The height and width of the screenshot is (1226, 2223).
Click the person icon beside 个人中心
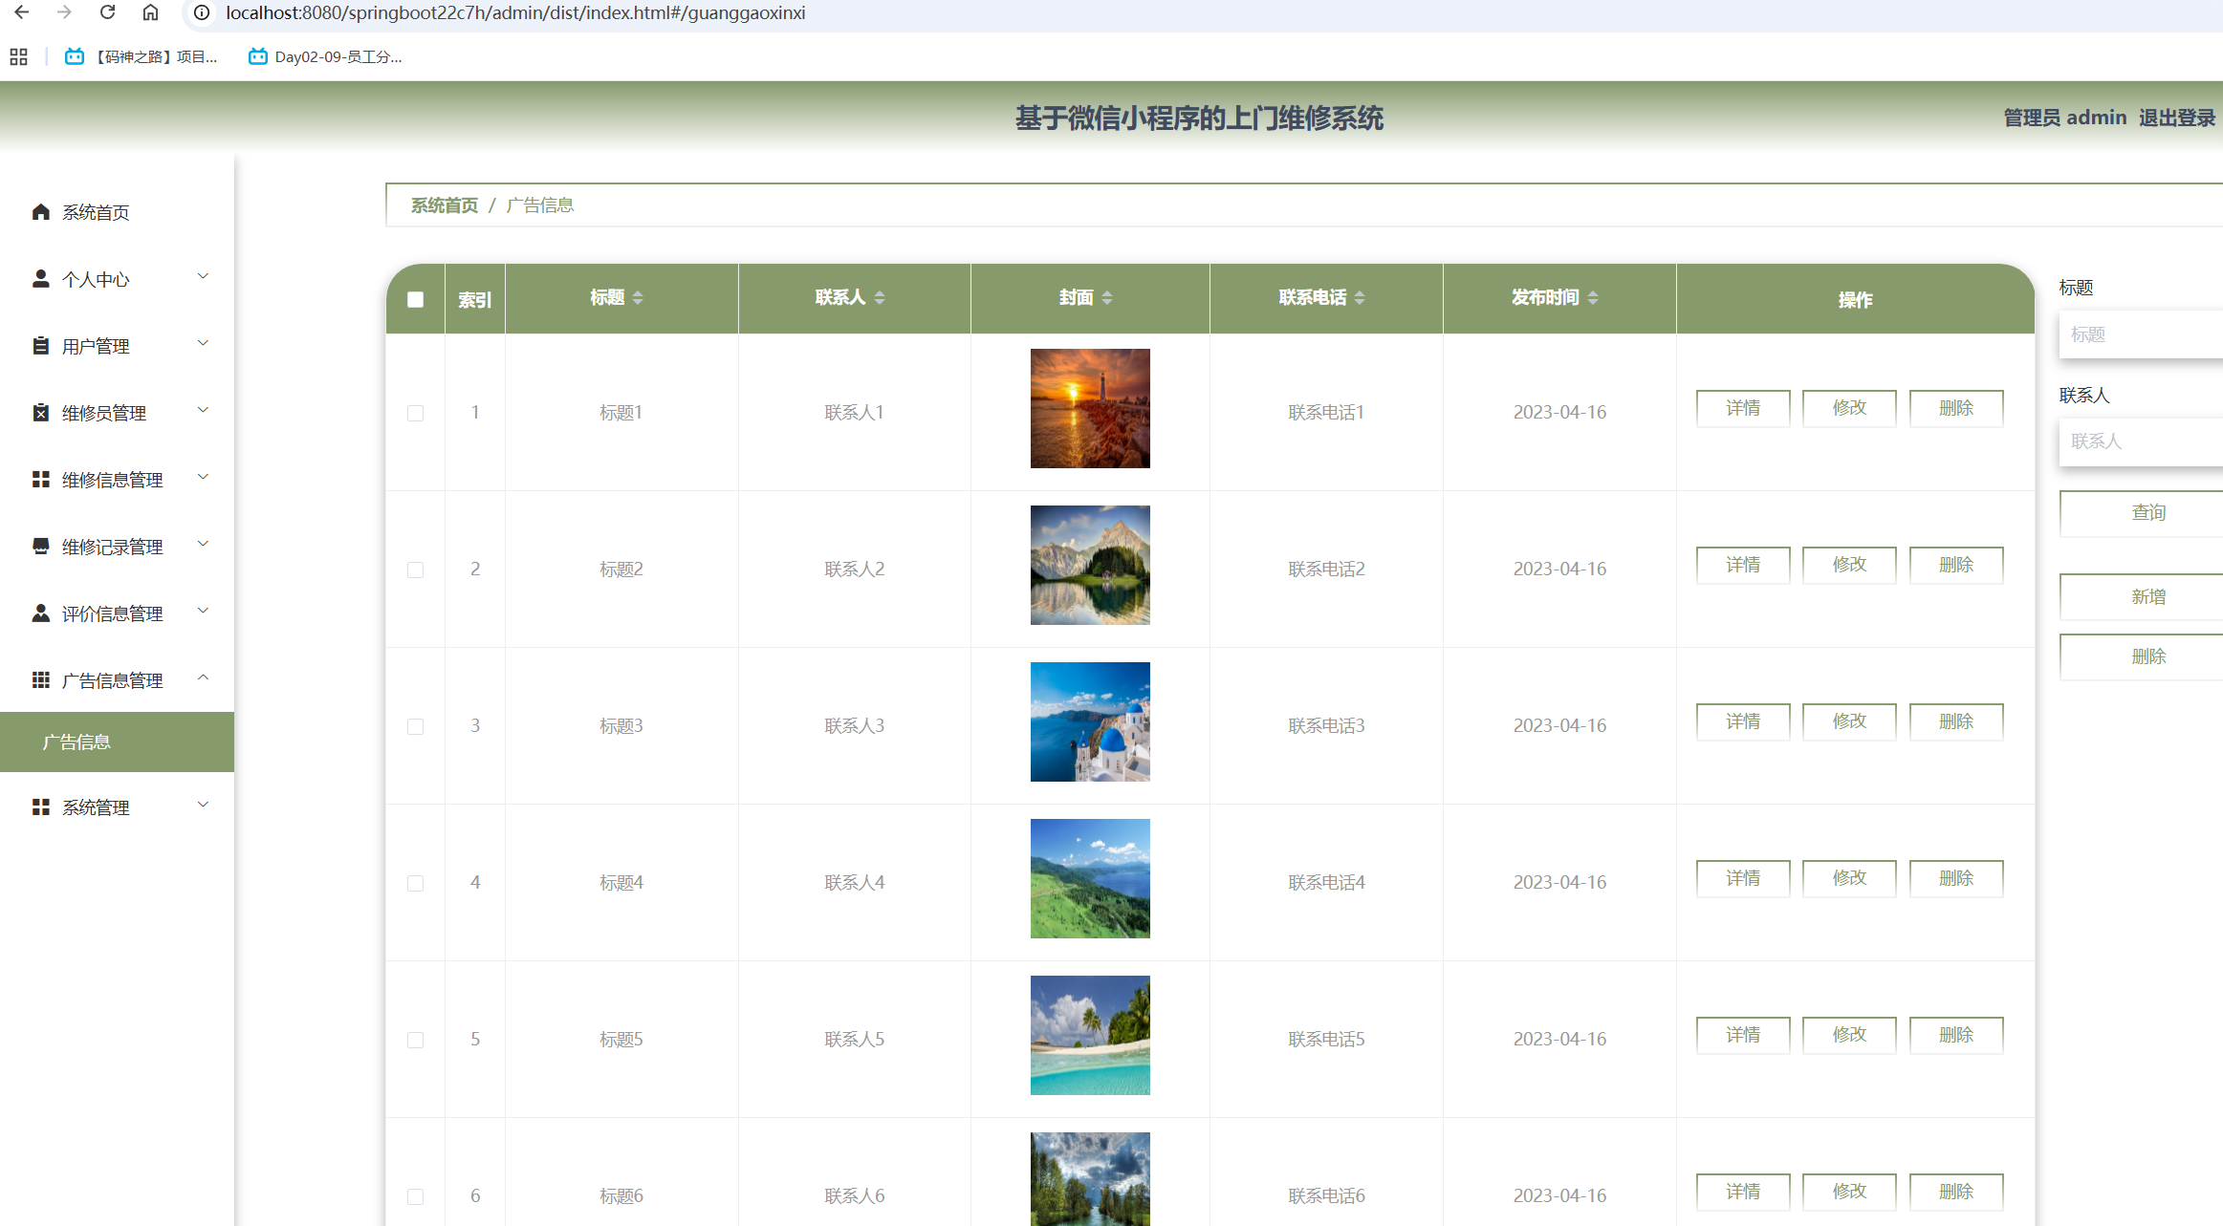pyautogui.click(x=40, y=278)
